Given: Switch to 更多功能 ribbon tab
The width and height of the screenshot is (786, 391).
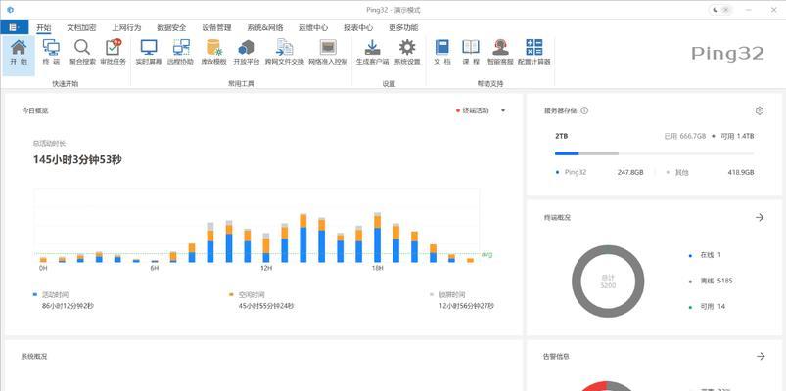Looking at the screenshot, I should coord(403,27).
